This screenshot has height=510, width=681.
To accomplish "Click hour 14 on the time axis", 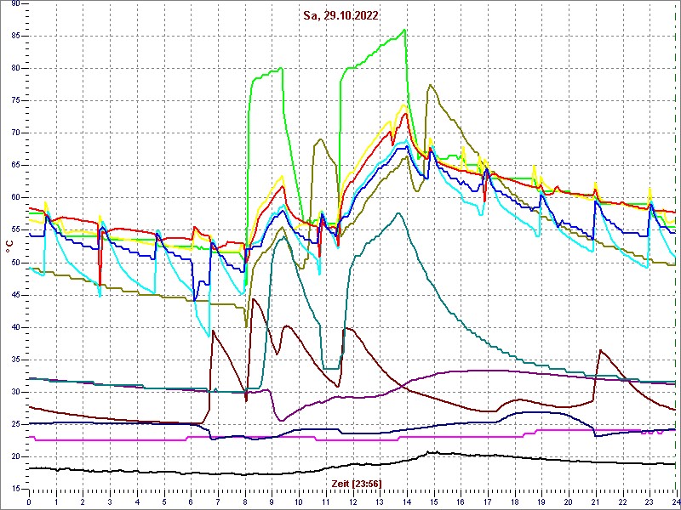I will 407,501.
